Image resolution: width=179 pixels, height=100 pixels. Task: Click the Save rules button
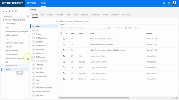[x=111, y=28]
